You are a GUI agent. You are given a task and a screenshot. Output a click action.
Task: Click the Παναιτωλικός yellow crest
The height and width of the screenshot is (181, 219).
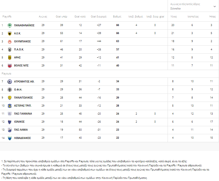point(10,98)
